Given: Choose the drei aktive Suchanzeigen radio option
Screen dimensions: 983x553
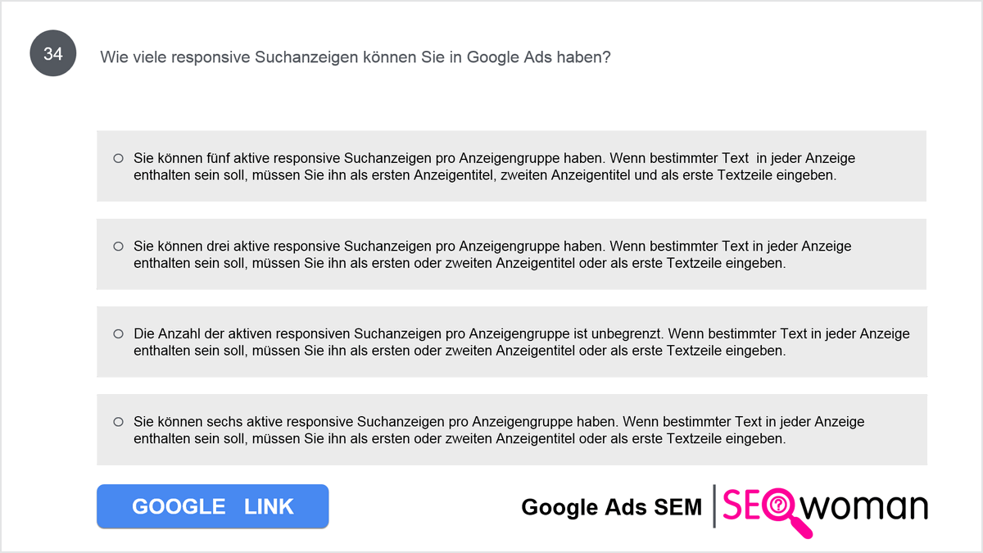Looking at the screenshot, I should (118, 246).
